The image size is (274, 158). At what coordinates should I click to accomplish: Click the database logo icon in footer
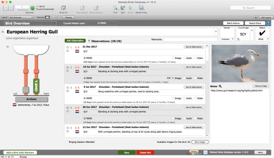coord(205,152)
